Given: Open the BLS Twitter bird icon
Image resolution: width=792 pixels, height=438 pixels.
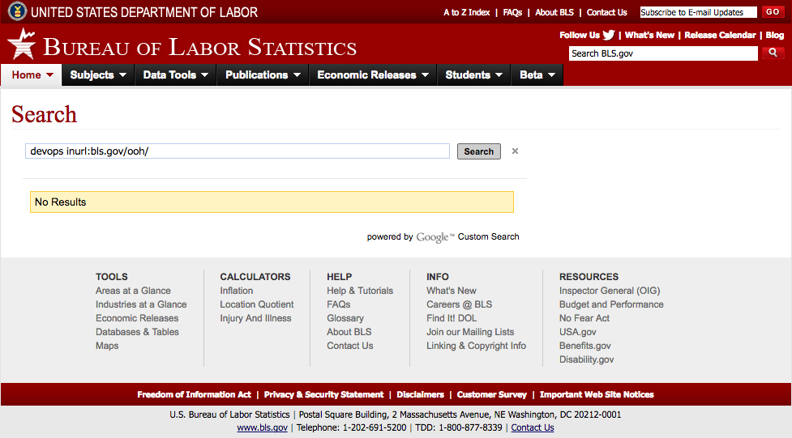Looking at the screenshot, I should point(609,35).
